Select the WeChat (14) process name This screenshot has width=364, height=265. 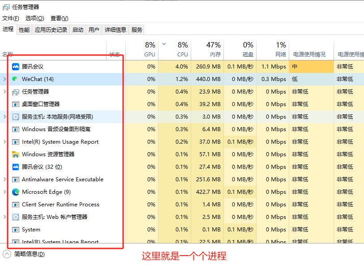(38, 79)
